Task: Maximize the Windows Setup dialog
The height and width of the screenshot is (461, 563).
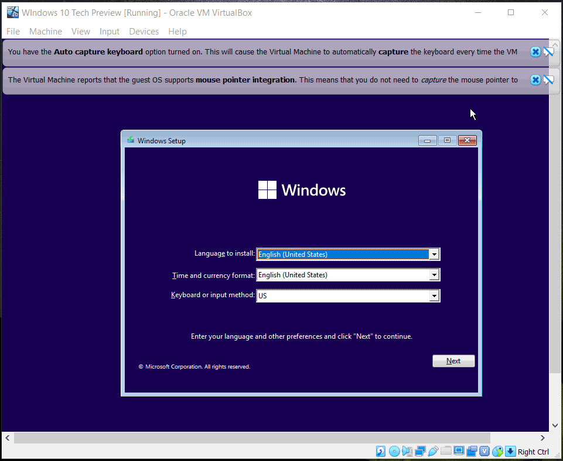Action: 447,140
